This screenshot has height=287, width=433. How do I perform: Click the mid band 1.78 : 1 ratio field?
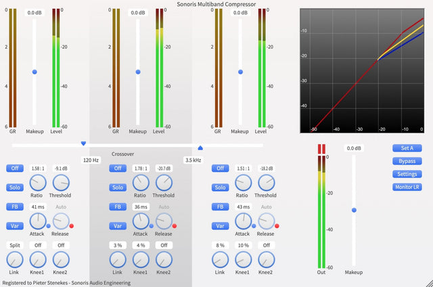pos(141,169)
